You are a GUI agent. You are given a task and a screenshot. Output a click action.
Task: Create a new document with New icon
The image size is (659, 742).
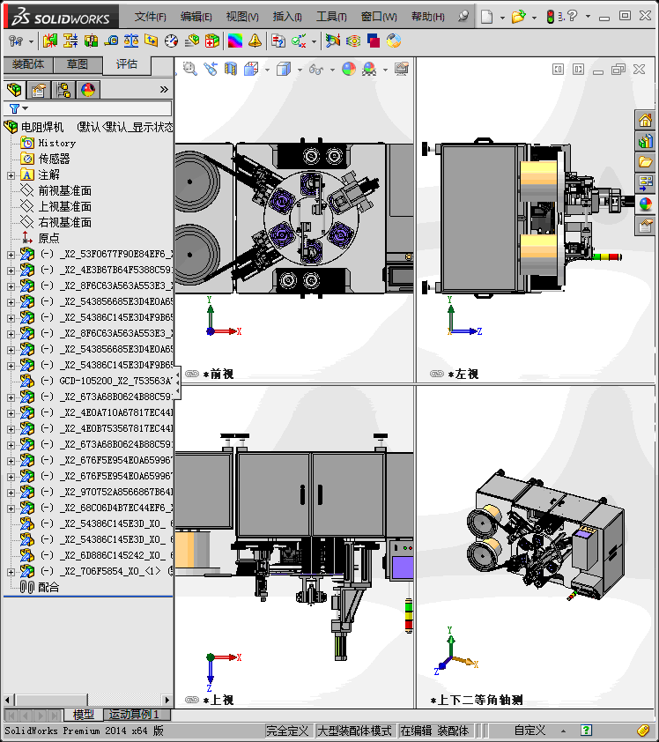486,17
